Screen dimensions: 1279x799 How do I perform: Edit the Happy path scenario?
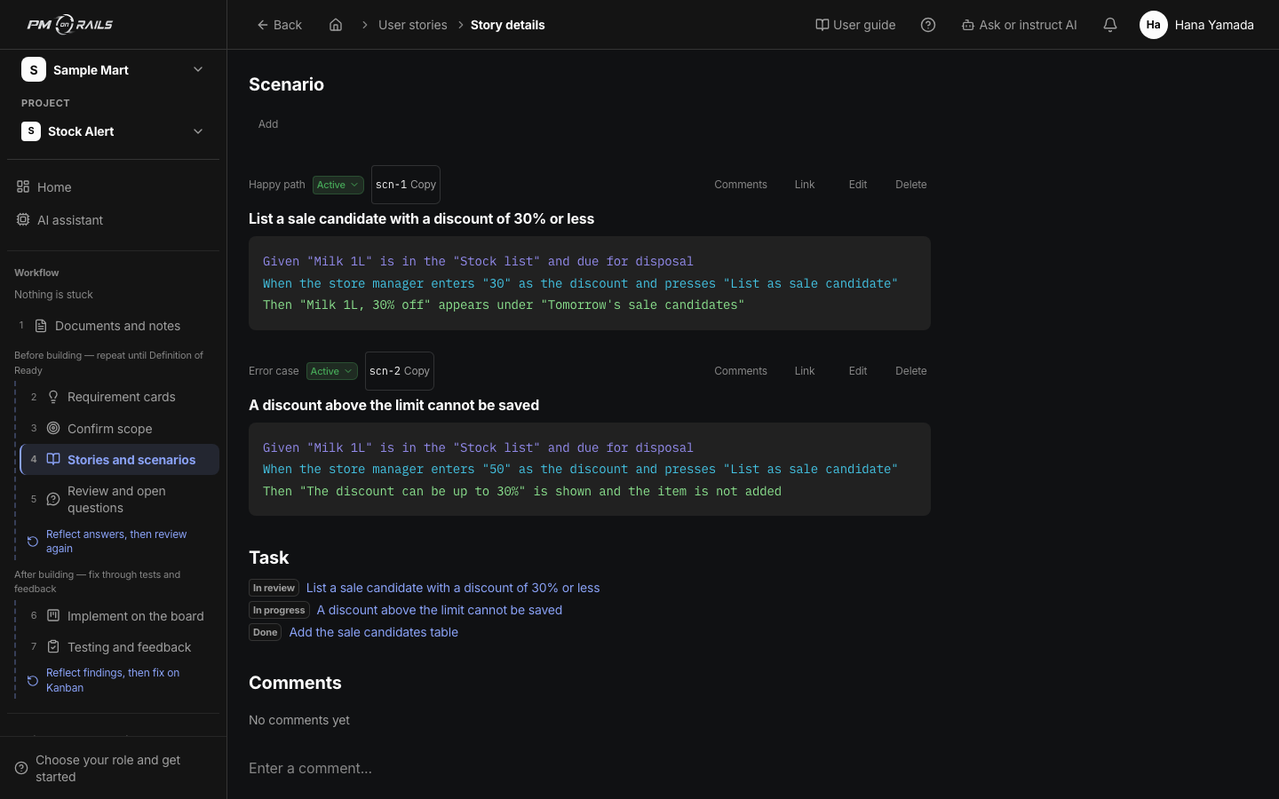[858, 185]
